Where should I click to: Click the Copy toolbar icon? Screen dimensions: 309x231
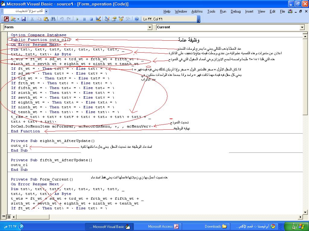click(39, 19)
